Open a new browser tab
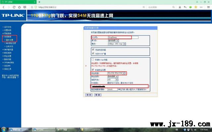The image size is (212, 132). pyautogui.click(x=39, y=2)
